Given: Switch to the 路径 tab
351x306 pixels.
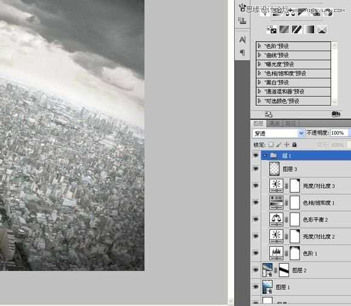Looking at the screenshot, I should click(290, 123).
